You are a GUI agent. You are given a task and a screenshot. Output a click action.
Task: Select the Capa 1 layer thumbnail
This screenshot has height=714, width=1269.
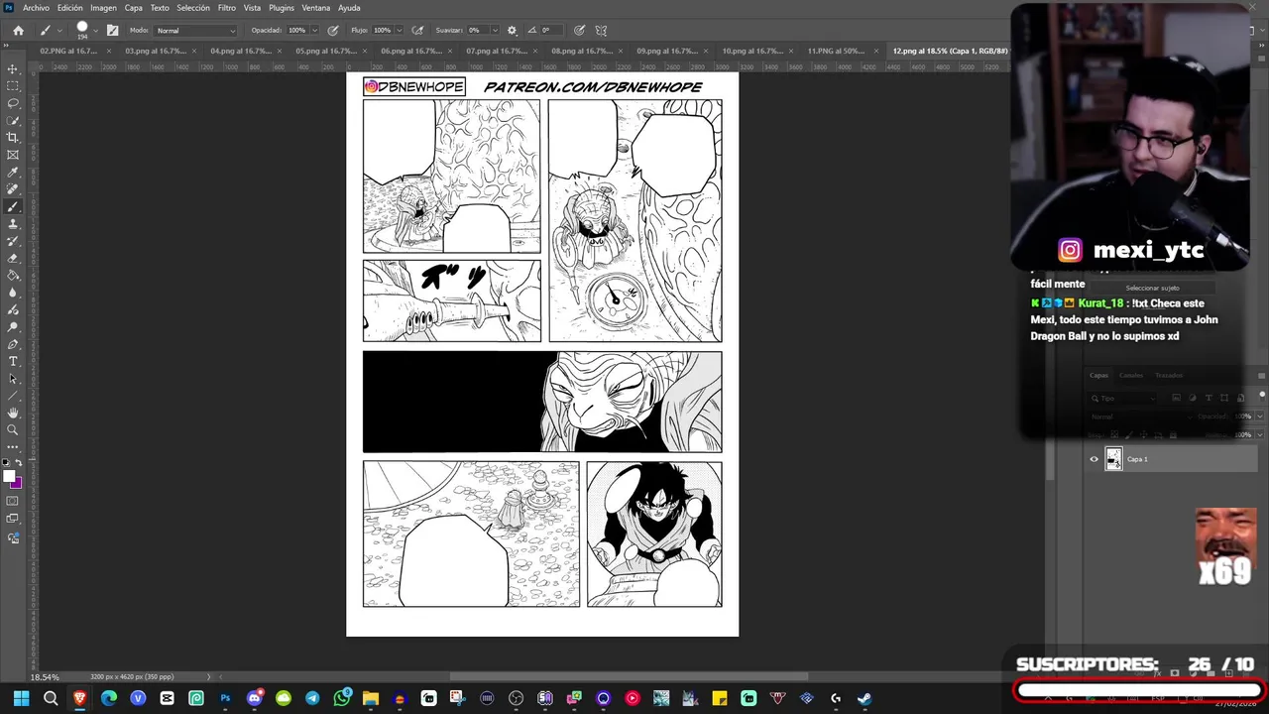[x=1113, y=459]
